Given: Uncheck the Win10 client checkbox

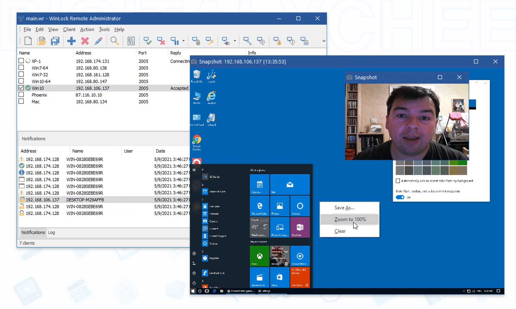Looking at the screenshot, I should [x=21, y=88].
